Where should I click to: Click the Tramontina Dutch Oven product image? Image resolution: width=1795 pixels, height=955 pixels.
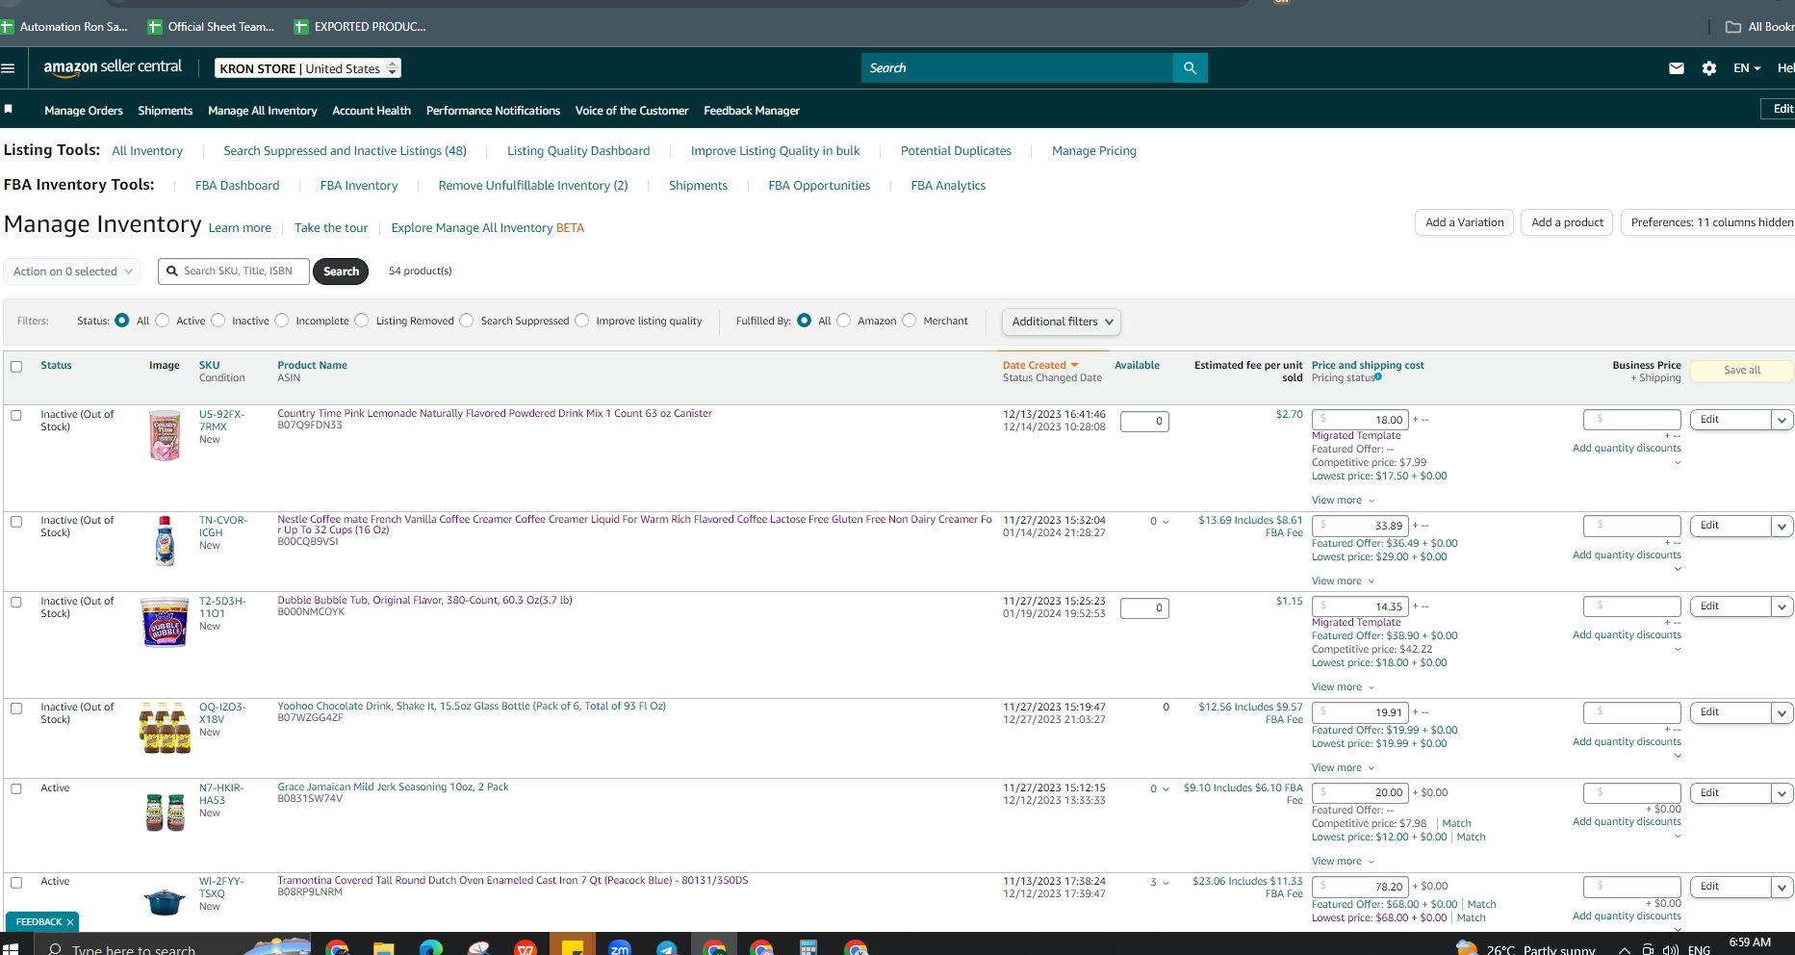[165, 901]
